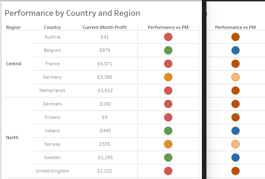Click the red performance circle for Austria
The width and height of the screenshot is (265, 179).
point(168,37)
